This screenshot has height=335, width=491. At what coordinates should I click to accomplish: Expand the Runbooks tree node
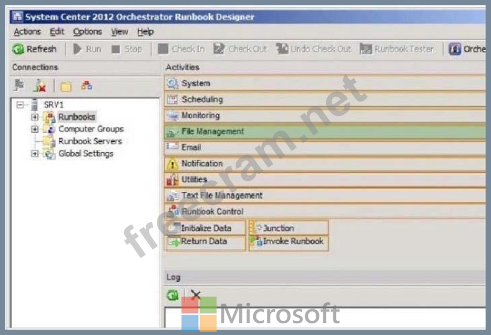[x=35, y=117]
